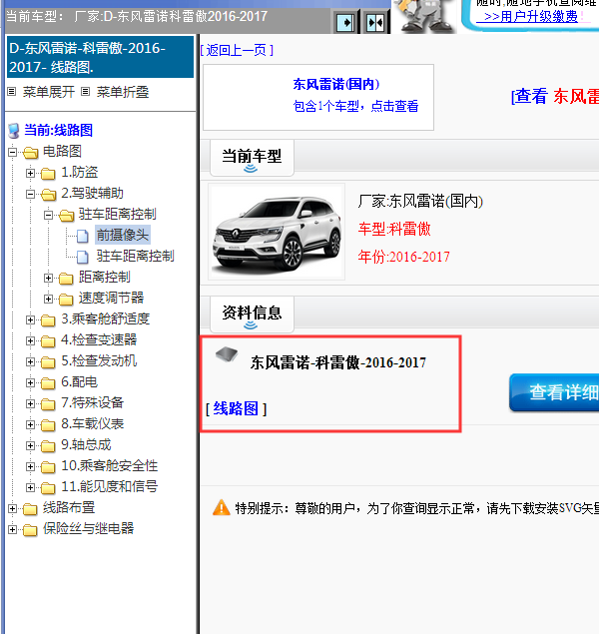Screen dimensions: 599x634
Task: Click the 当前:线路图 heading
Action: (59, 130)
